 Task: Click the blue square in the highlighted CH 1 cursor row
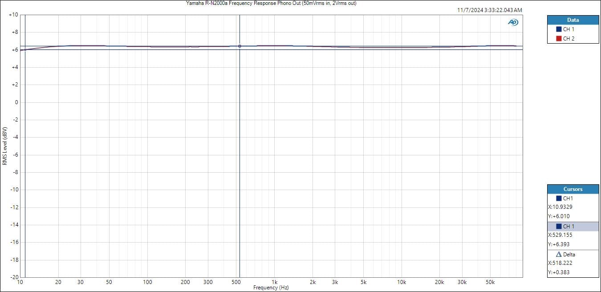point(559,227)
